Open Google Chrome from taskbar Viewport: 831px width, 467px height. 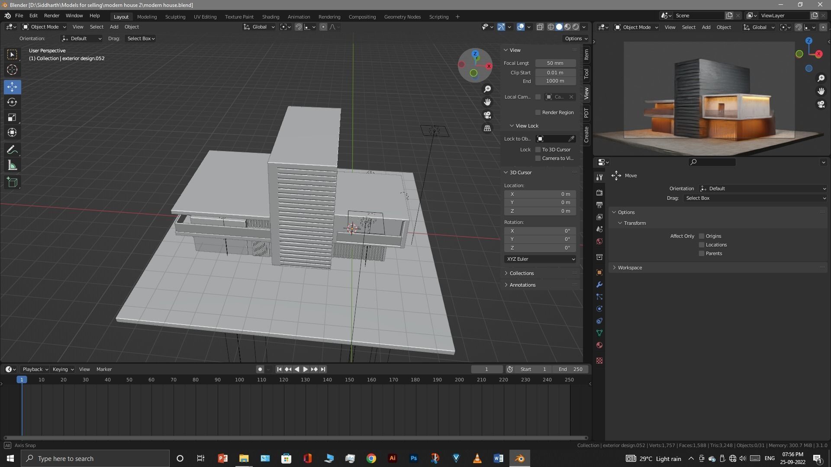(x=371, y=458)
